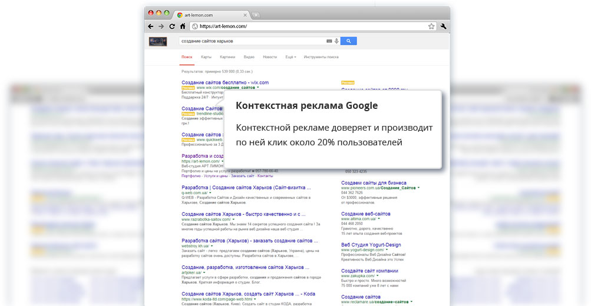Focus the address bar with https://art-lemon.com/

313,26
